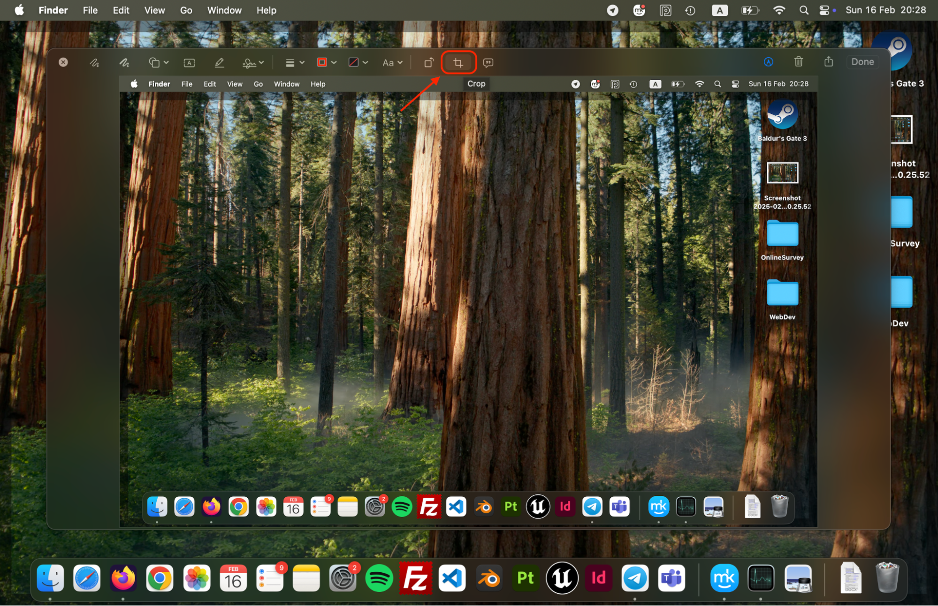
Task: Pick the Highlighter pen tool
Action: tap(219, 62)
